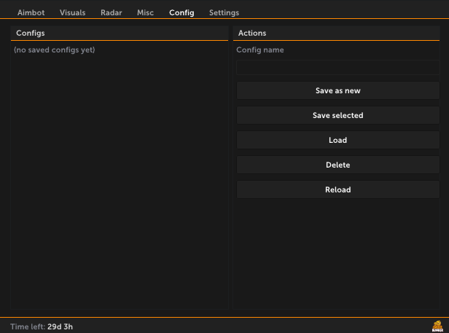Click the '(no saved configs yet)' text

pos(55,50)
